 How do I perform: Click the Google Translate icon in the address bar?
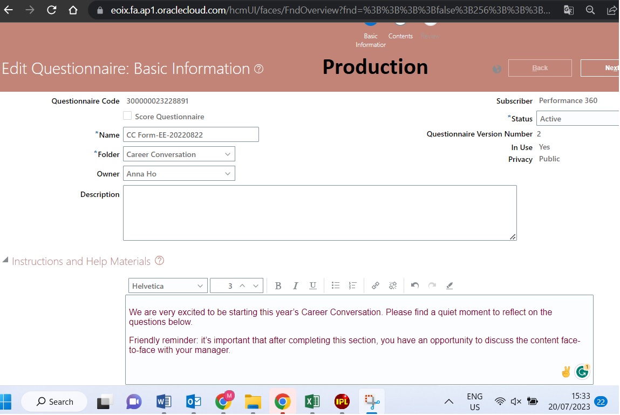pyautogui.click(x=568, y=10)
